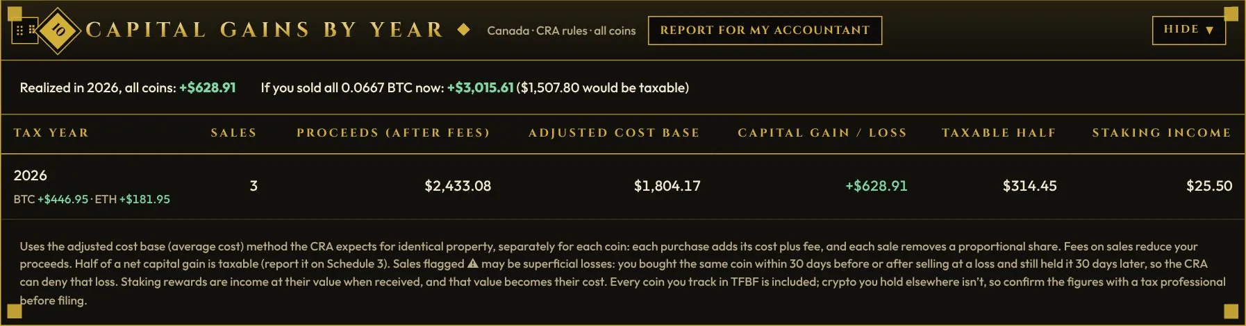1246x326 pixels.
Task: Click the Adjusted Cost Base column header
Action: click(614, 132)
